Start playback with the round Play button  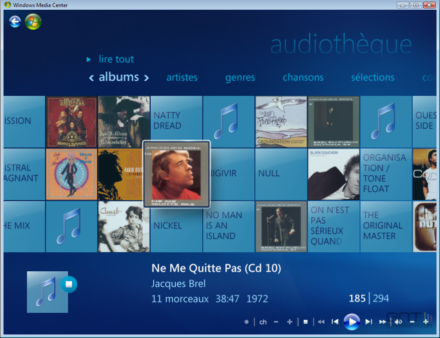352,322
